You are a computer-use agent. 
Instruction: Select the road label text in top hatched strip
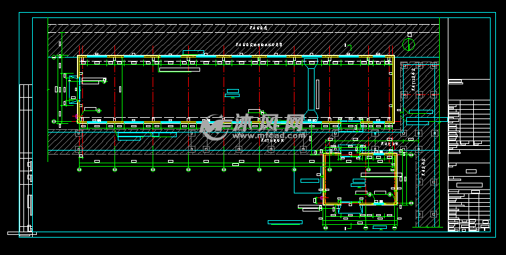click(259, 28)
